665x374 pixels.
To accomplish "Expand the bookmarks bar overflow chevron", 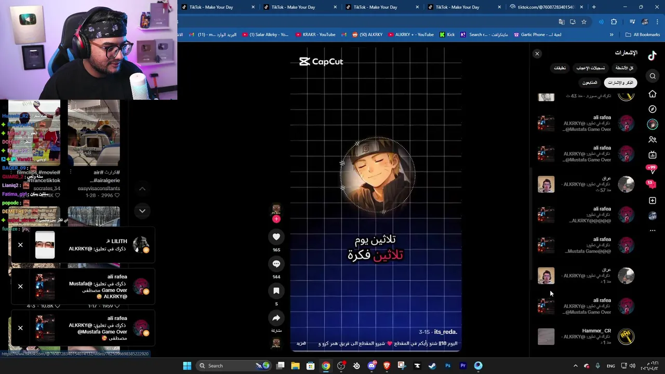I will coord(611,35).
